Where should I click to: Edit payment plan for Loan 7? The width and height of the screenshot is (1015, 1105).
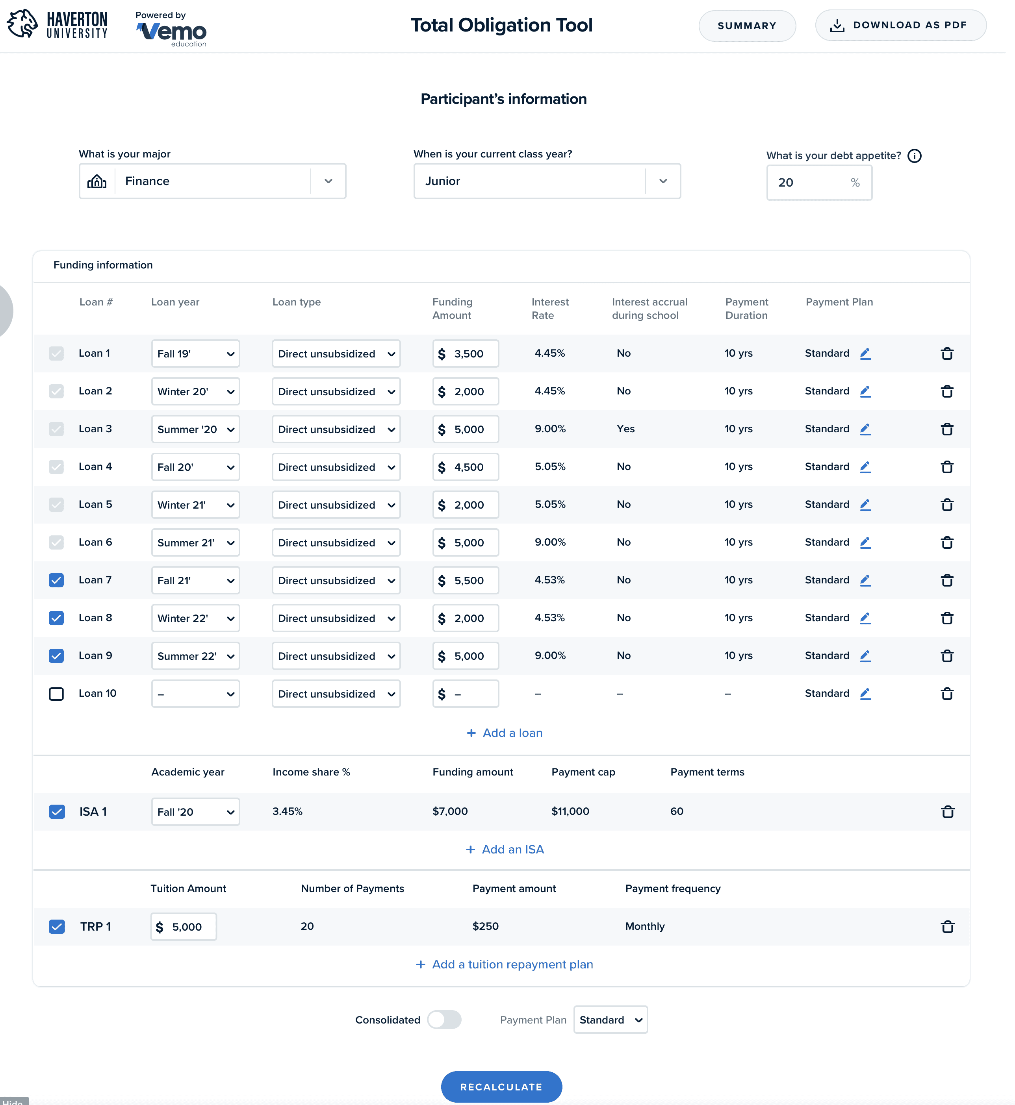pyautogui.click(x=873, y=586)
